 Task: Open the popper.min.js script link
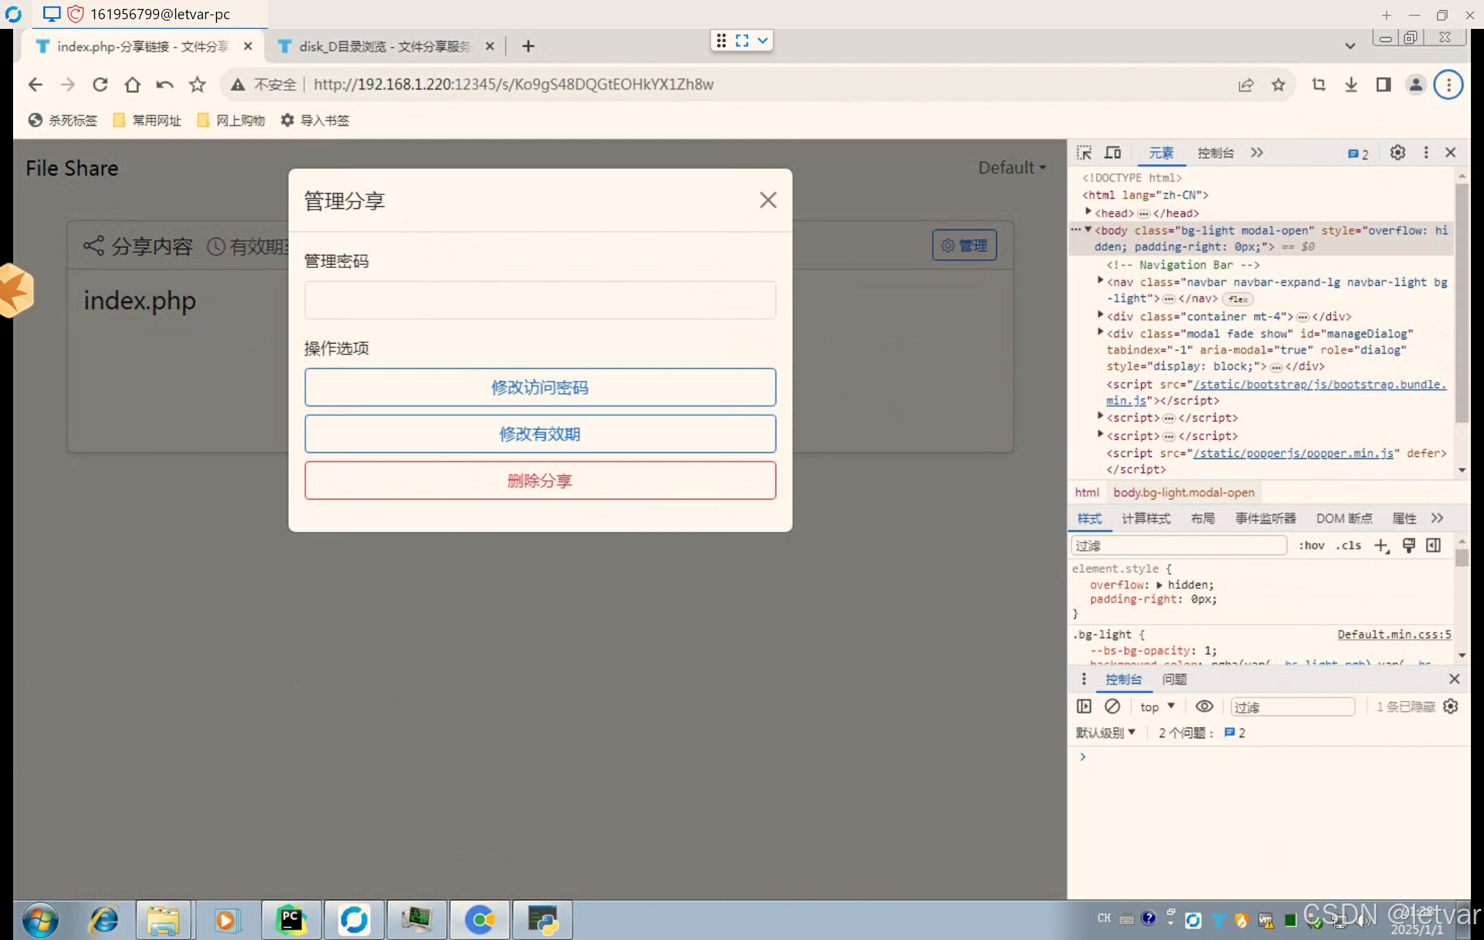click(1294, 454)
